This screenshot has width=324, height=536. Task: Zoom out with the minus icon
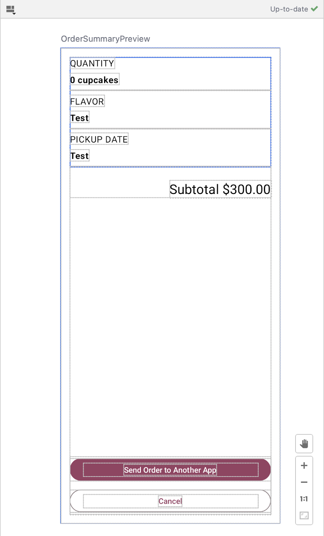coord(304,482)
